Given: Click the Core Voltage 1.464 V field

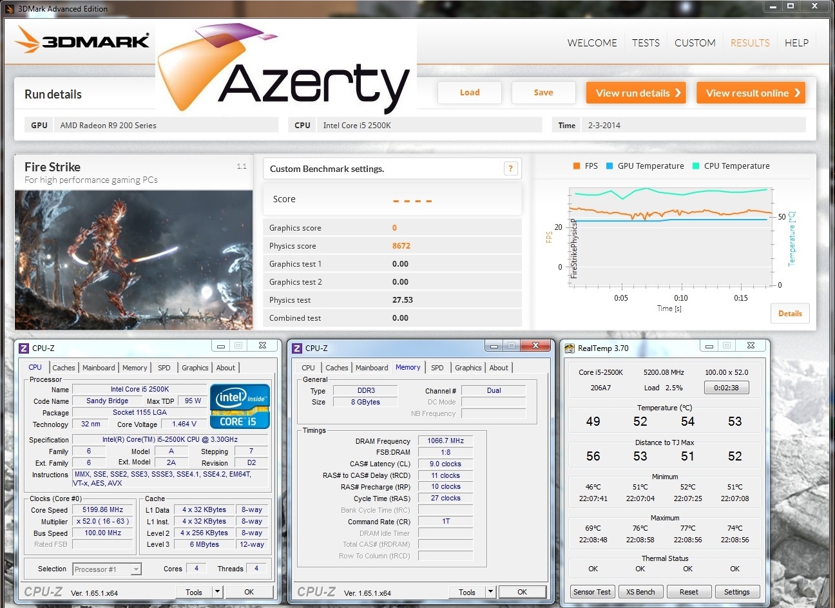Looking at the screenshot, I should [185, 424].
